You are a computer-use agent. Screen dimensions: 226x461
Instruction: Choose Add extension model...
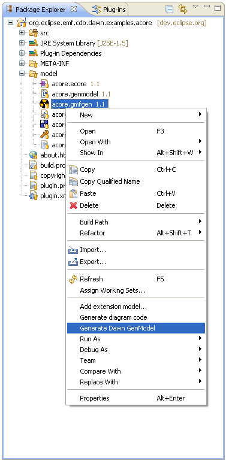136,307
